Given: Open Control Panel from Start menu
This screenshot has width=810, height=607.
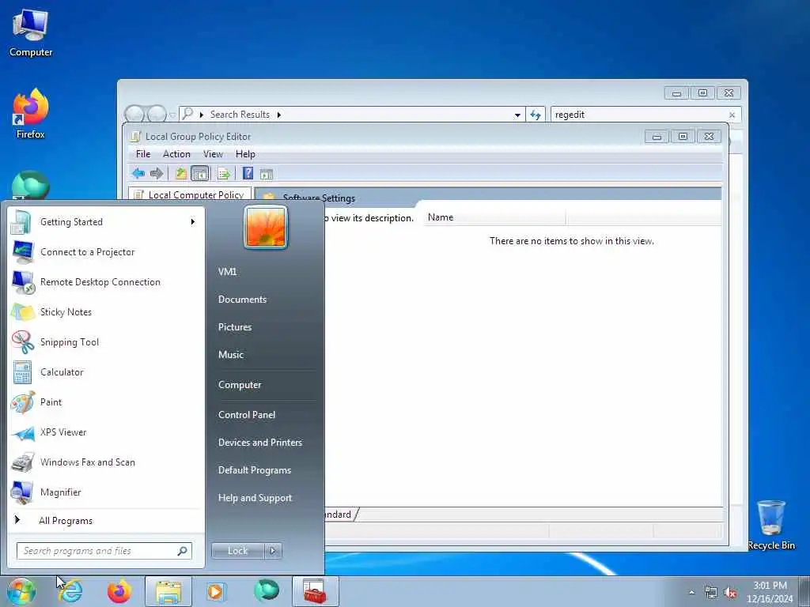Looking at the screenshot, I should (247, 414).
